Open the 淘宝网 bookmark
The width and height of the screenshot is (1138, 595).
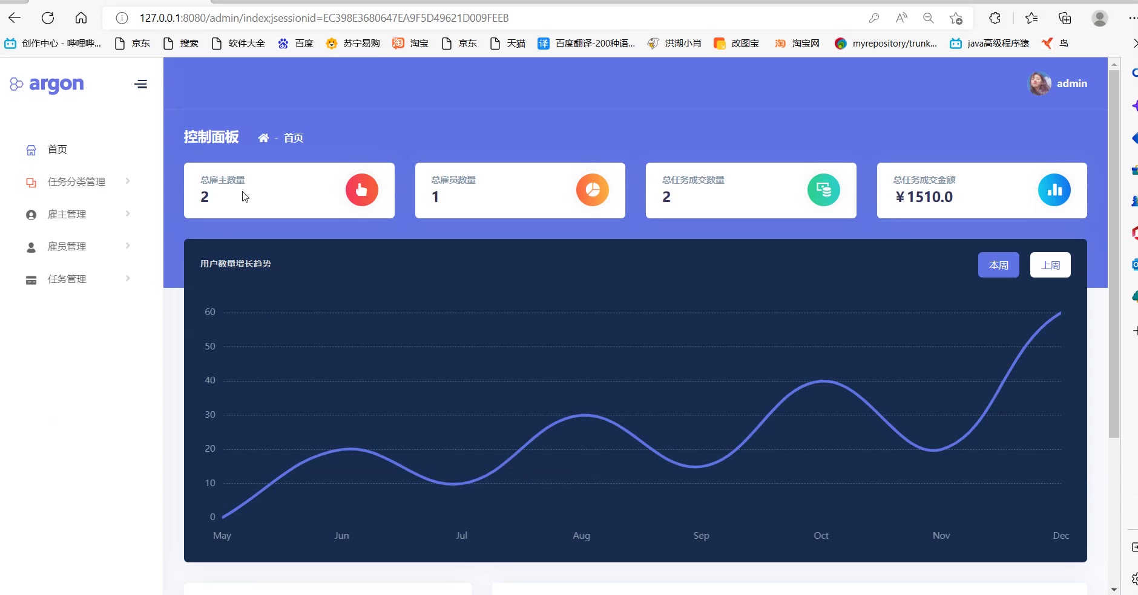pyautogui.click(x=797, y=43)
